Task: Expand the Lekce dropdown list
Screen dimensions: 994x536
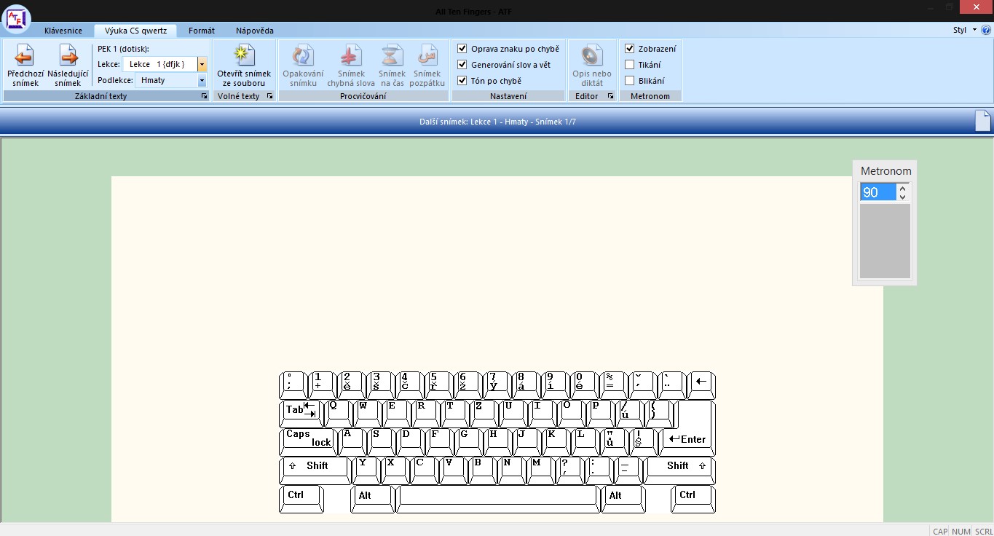Action: coord(202,65)
